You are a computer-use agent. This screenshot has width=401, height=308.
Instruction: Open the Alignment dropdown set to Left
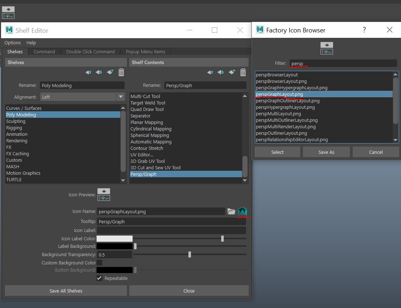(83, 97)
